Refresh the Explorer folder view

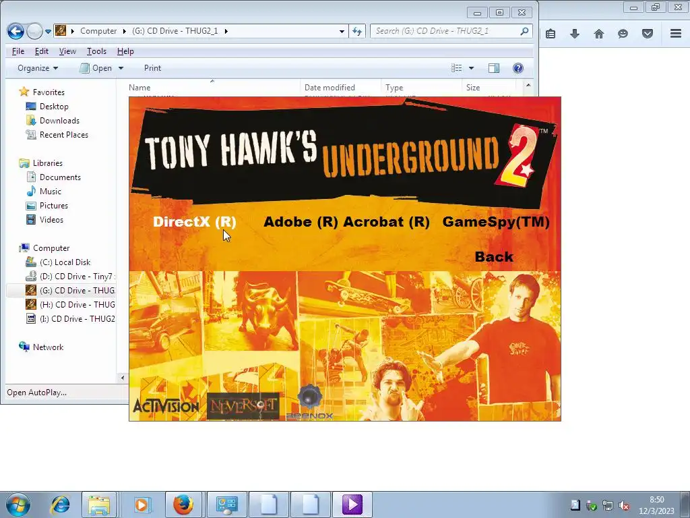(x=357, y=31)
